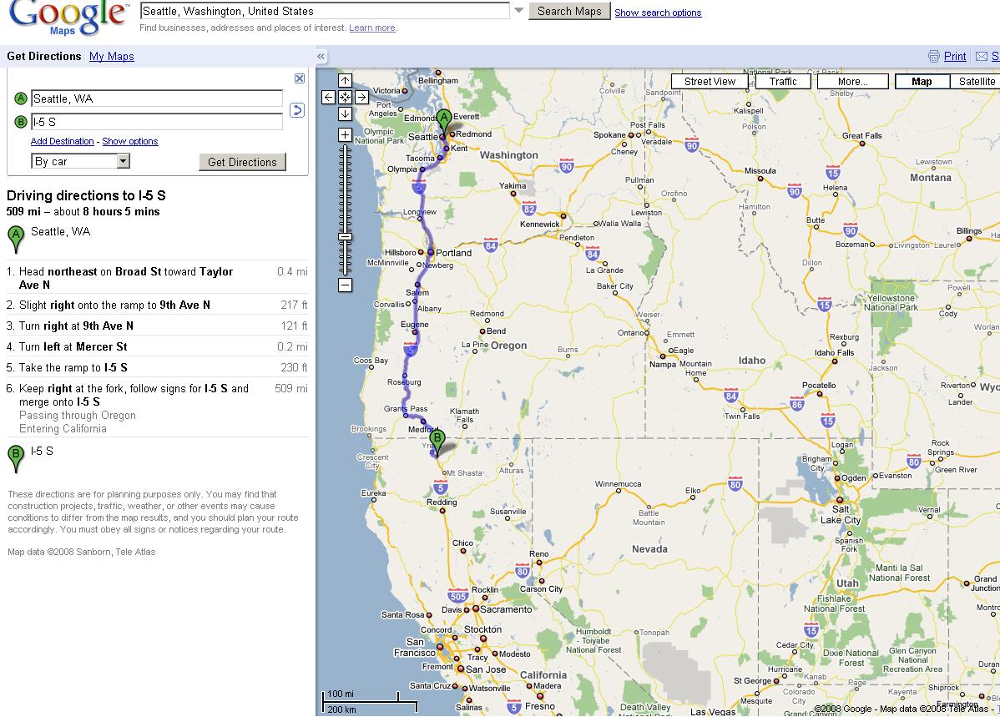1000x717 pixels.
Task: Switch to Satellite map view
Action: [x=976, y=82]
